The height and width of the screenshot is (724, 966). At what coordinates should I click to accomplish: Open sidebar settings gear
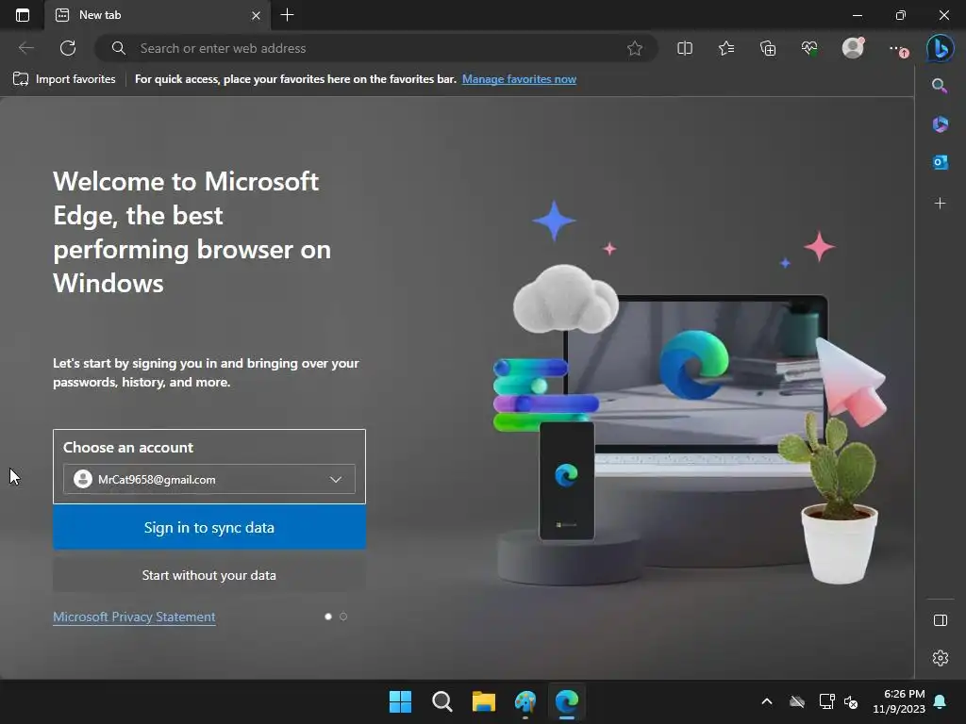[941, 658]
